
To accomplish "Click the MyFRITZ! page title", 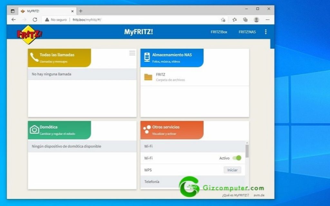I will point(139,32).
